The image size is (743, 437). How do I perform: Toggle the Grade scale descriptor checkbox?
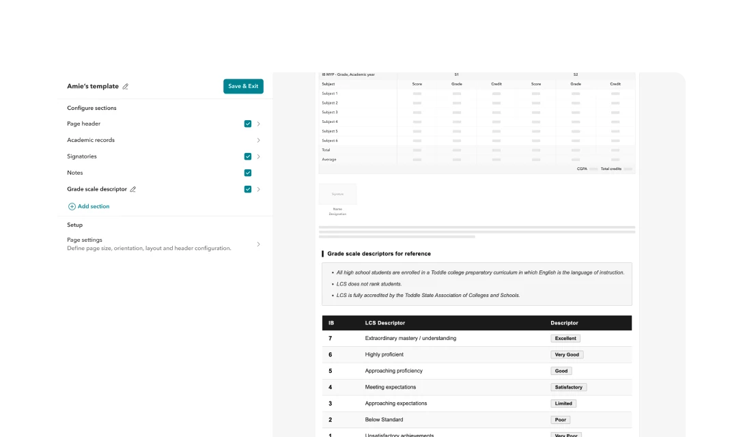click(248, 189)
